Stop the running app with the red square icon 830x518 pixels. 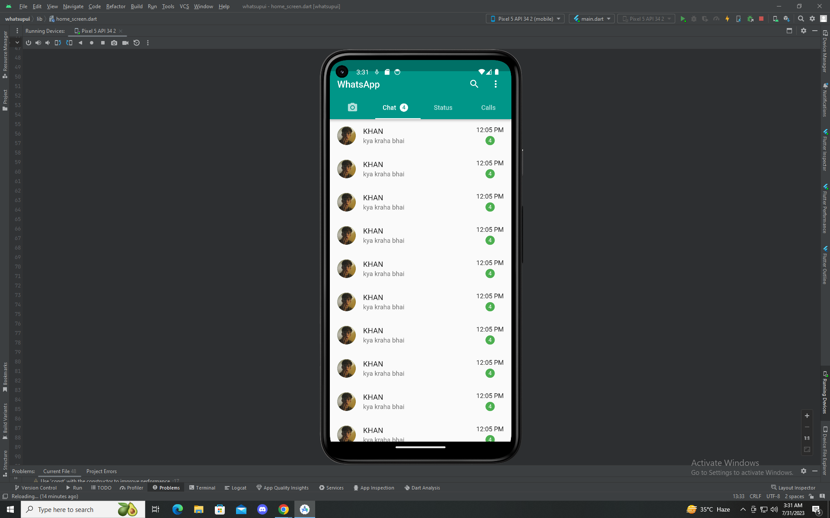click(761, 19)
